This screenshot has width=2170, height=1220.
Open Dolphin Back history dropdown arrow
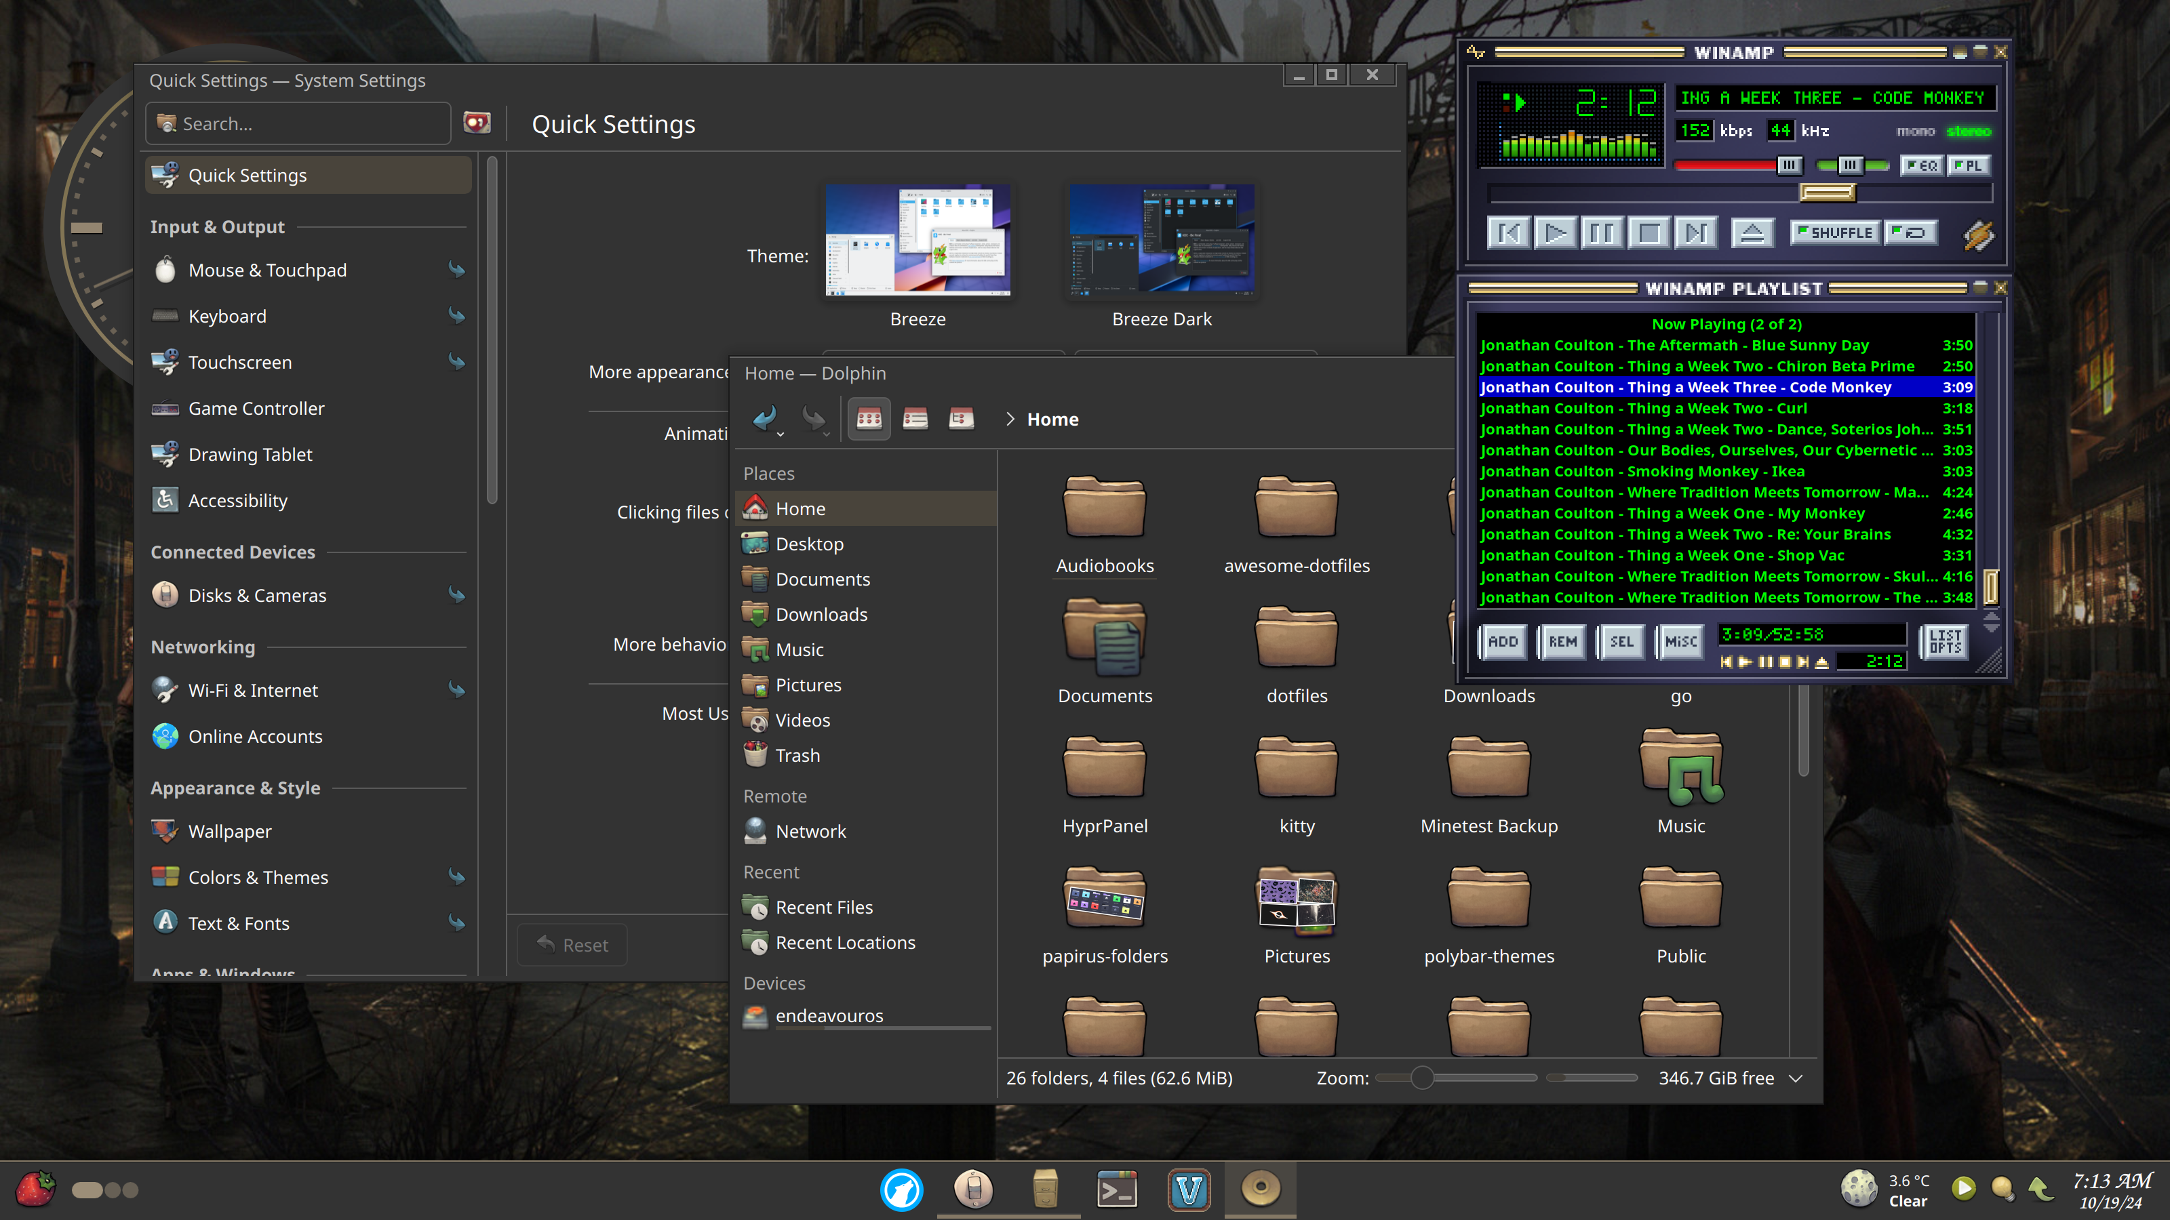click(x=781, y=434)
